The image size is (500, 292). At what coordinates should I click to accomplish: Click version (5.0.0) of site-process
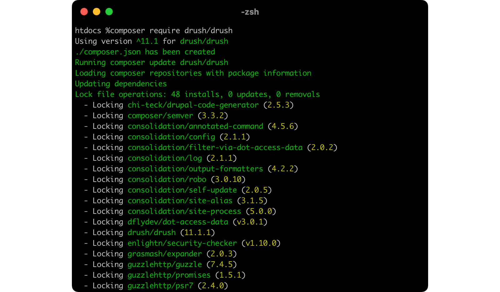tap(261, 211)
